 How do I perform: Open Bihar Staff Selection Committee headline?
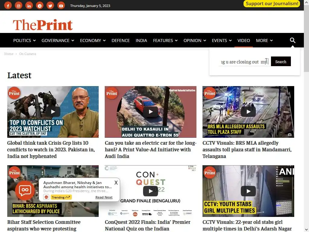pyautogui.click(x=44, y=225)
